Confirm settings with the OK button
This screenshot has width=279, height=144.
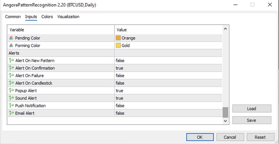[200, 137]
